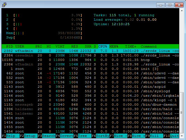Select udevd process row PID 533

(90, 82)
